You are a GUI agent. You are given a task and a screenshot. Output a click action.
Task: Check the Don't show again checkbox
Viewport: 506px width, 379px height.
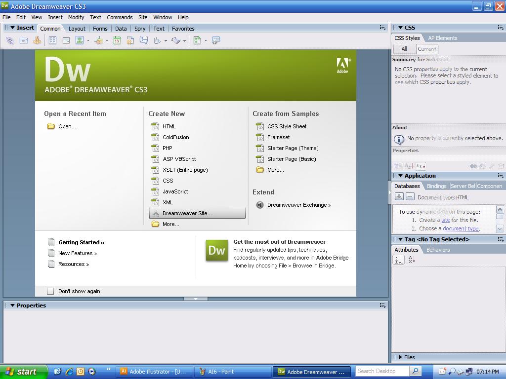(x=50, y=291)
